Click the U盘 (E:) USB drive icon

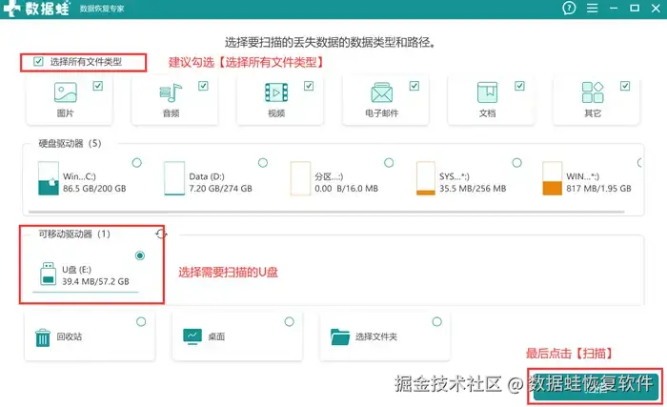(x=48, y=274)
